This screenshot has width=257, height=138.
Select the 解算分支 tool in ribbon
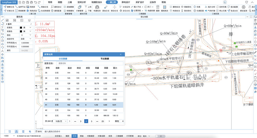pyautogui.click(x=9, y=7)
